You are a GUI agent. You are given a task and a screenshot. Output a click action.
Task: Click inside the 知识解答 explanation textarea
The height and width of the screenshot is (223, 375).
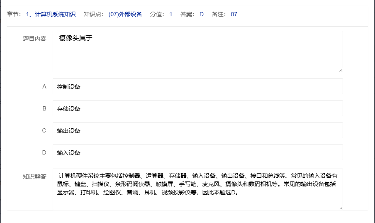[197, 189]
